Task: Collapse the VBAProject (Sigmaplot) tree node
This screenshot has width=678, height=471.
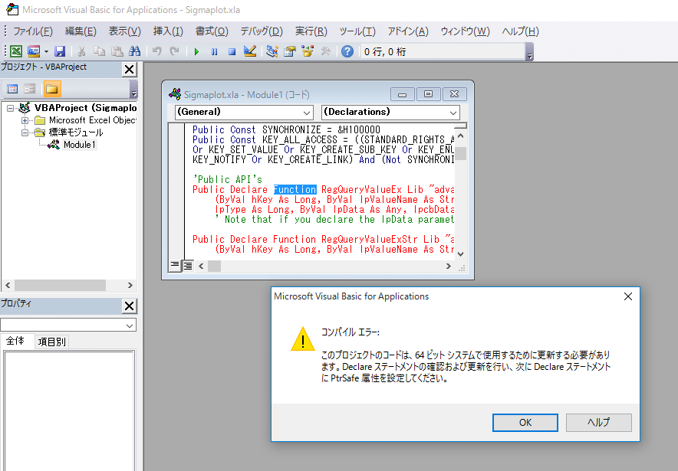Action: point(11,108)
